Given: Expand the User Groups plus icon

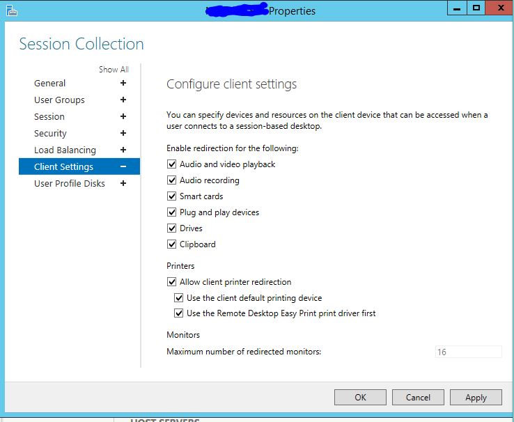Looking at the screenshot, I should (123, 100).
